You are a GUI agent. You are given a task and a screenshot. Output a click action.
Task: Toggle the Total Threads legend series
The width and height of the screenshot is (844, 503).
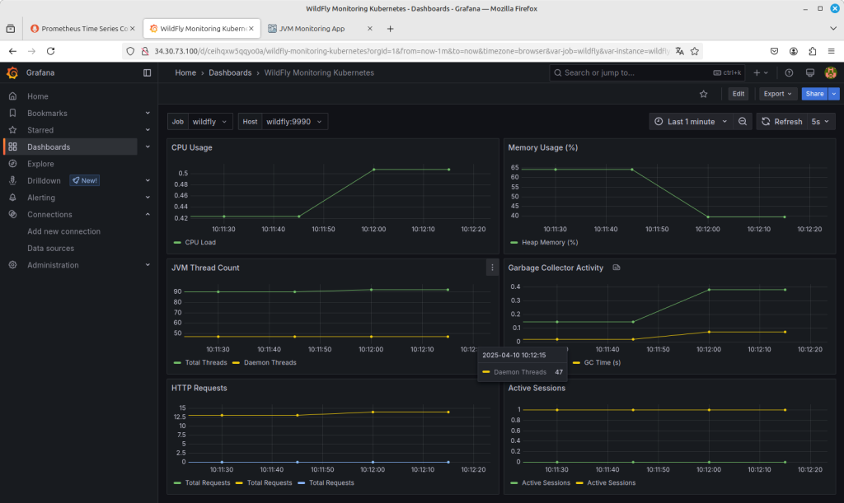click(x=205, y=363)
